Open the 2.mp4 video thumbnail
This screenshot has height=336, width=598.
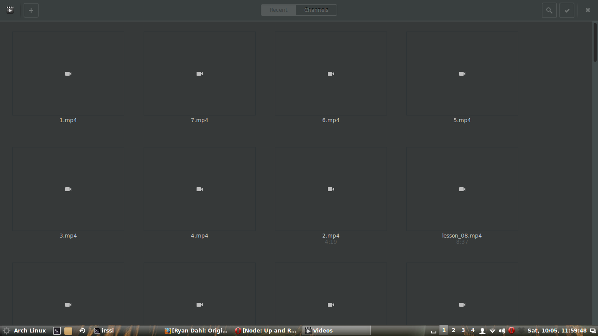tap(331, 189)
